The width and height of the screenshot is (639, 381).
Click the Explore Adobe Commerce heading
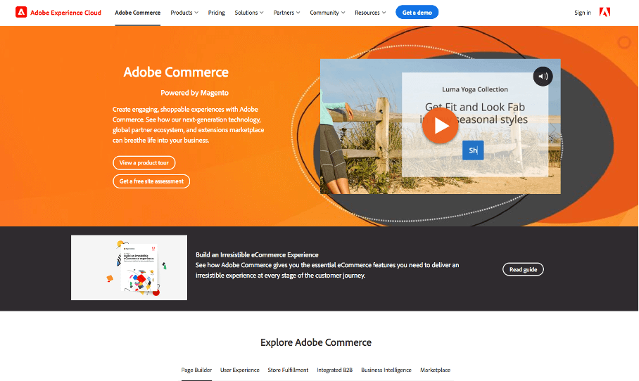point(316,342)
